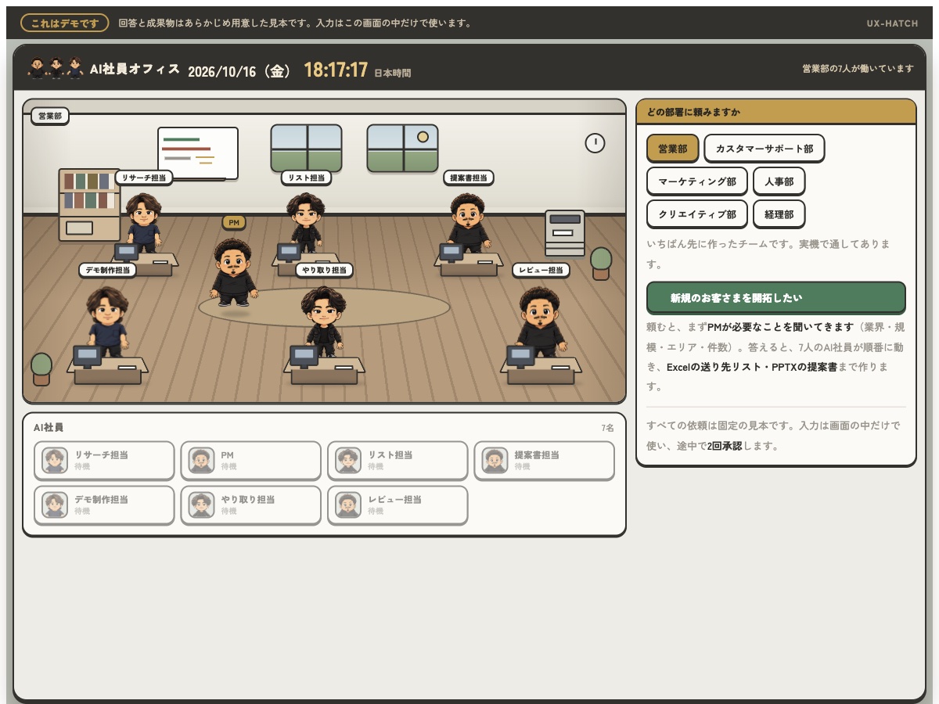The width and height of the screenshot is (939, 704).
Task: Click the 新規のお客さまを開拓したい button
Action: 776,298
